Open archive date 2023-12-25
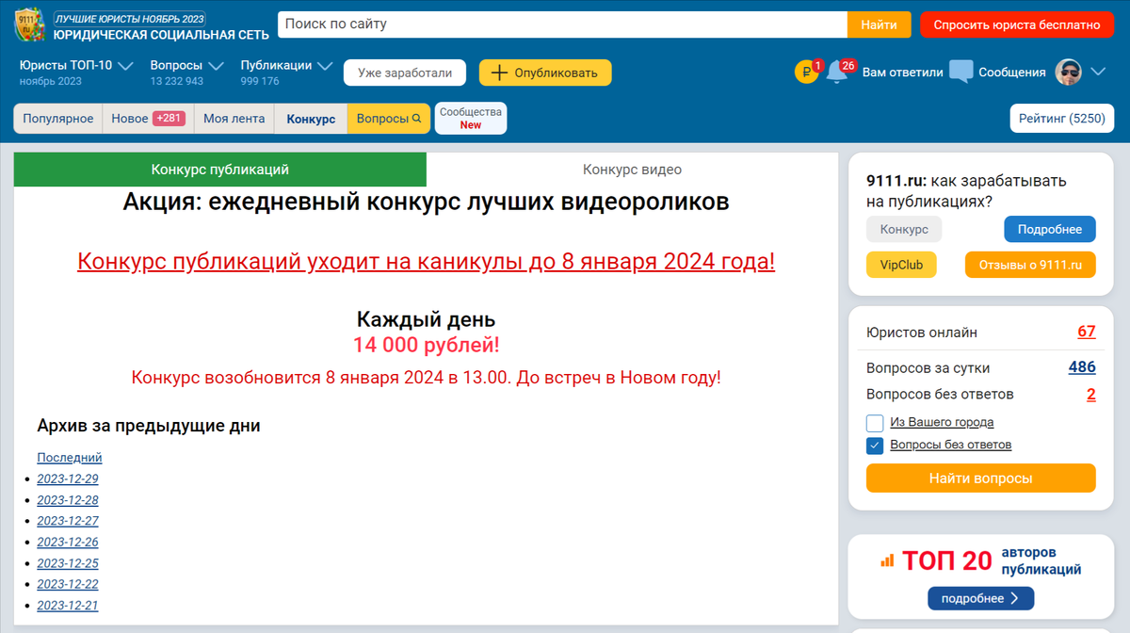 [x=68, y=563]
